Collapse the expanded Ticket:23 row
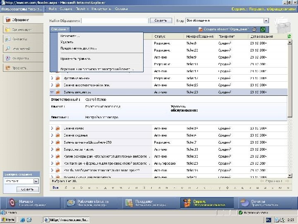The width and height of the screenshot is (298, 224). pyautogui.click(x=52, y=92)
